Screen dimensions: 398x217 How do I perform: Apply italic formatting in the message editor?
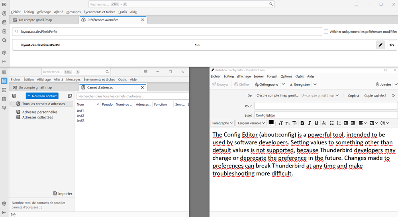[x=309, y=123]
